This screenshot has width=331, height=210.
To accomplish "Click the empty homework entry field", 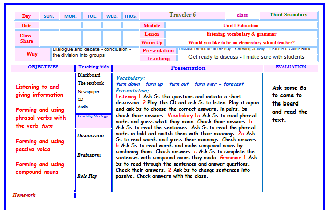I will tap(197, 195).
